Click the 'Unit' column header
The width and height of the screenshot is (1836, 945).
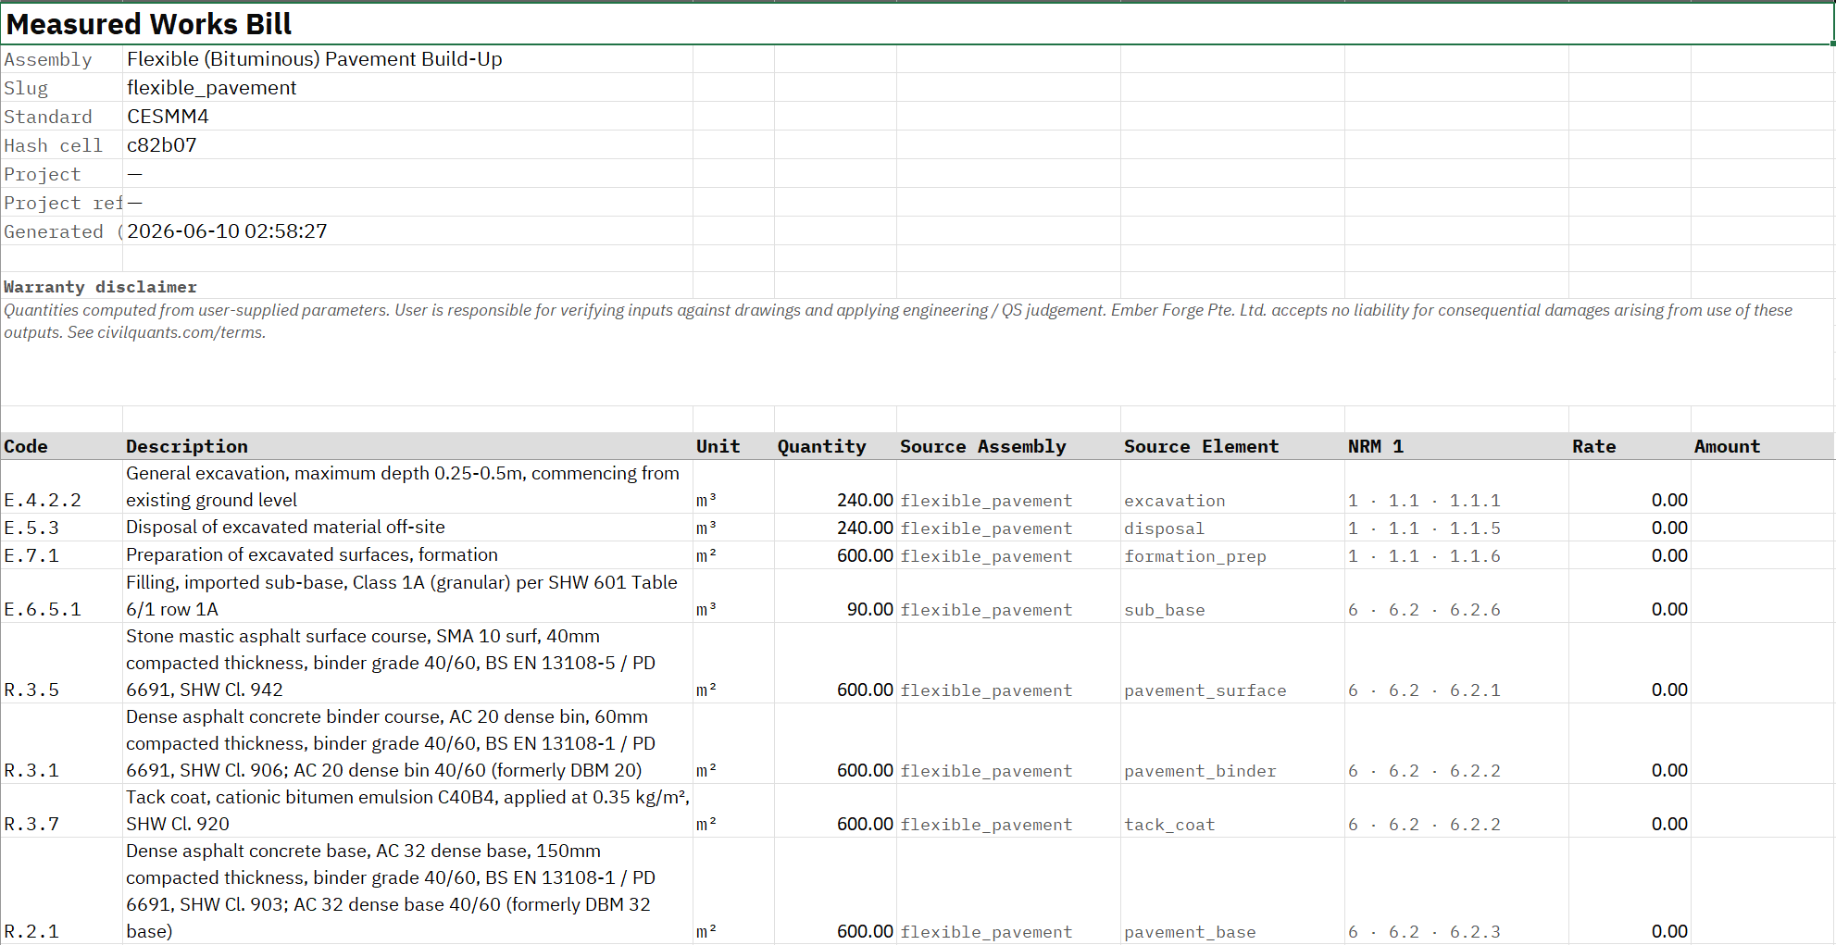[x=733, y=446]
